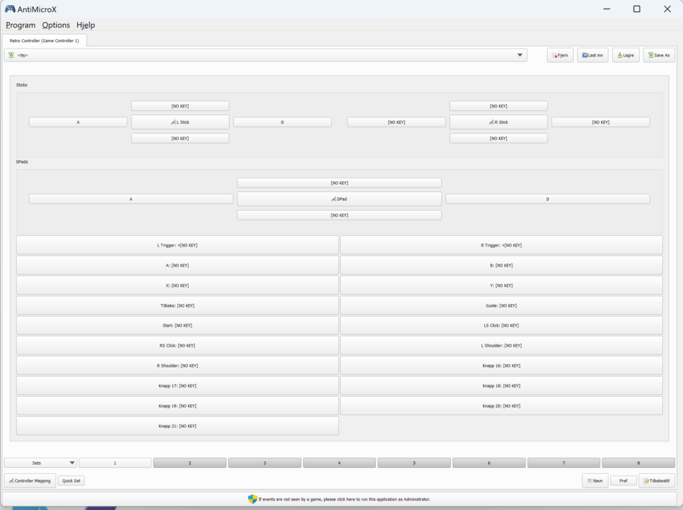The image size is (683, 510).
Task: Click the Knapp 16 button
Action: point(502,366)
